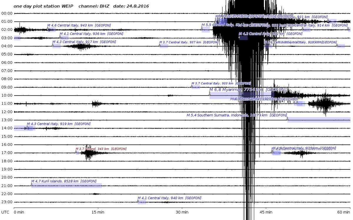Click the plot title with station WEIP
353x220 pixels.
[81, 6]
